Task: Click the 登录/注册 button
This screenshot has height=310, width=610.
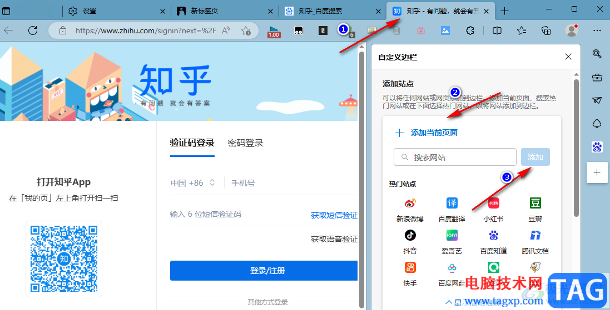Action: point(264,271)
